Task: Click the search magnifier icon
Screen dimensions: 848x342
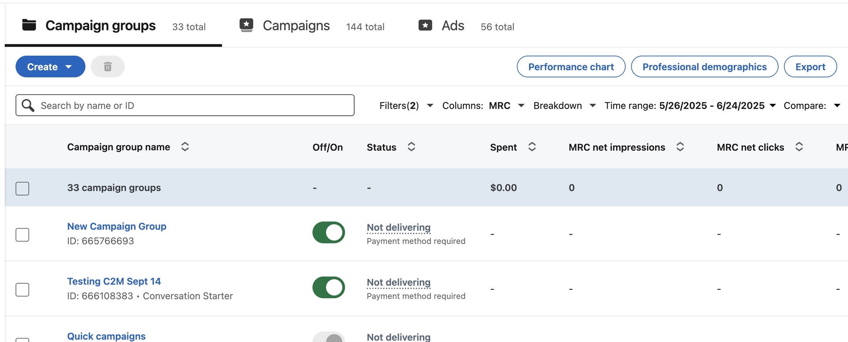Action: coord(28,105)
